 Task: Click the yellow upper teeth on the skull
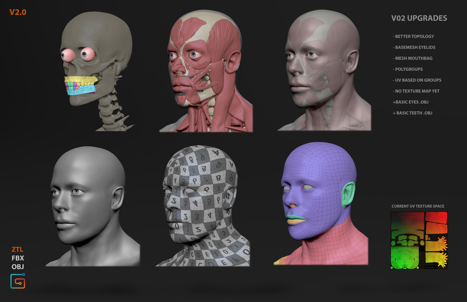(81, 80)
